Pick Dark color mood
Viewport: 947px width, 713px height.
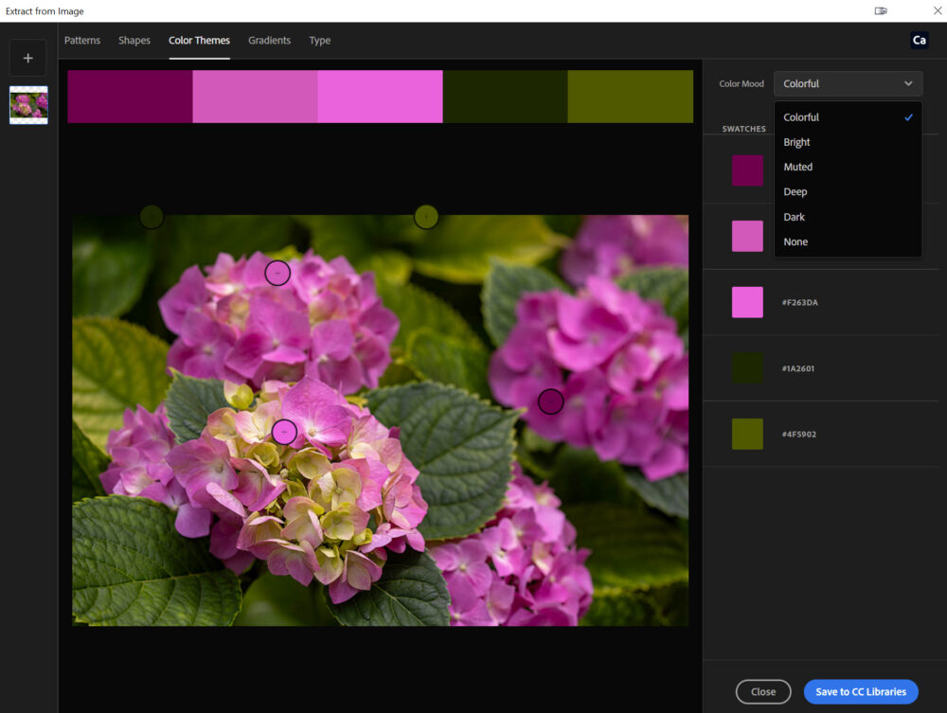click(x=848, y=217)
